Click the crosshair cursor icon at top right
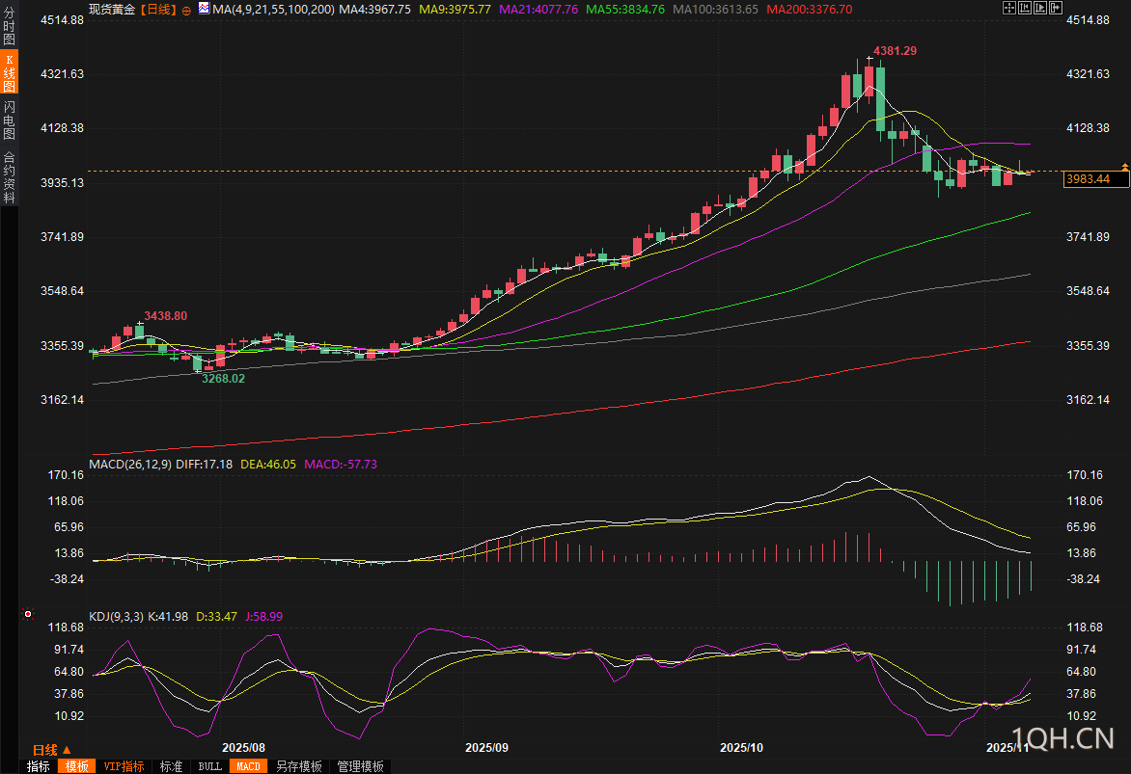 click(1008, 9)
